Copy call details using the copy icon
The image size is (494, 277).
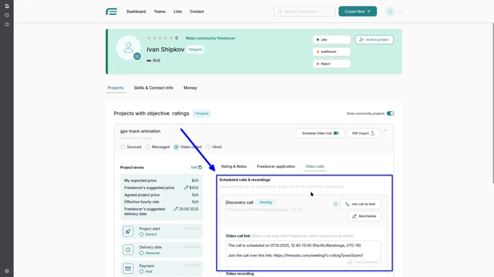click(351, 262)
